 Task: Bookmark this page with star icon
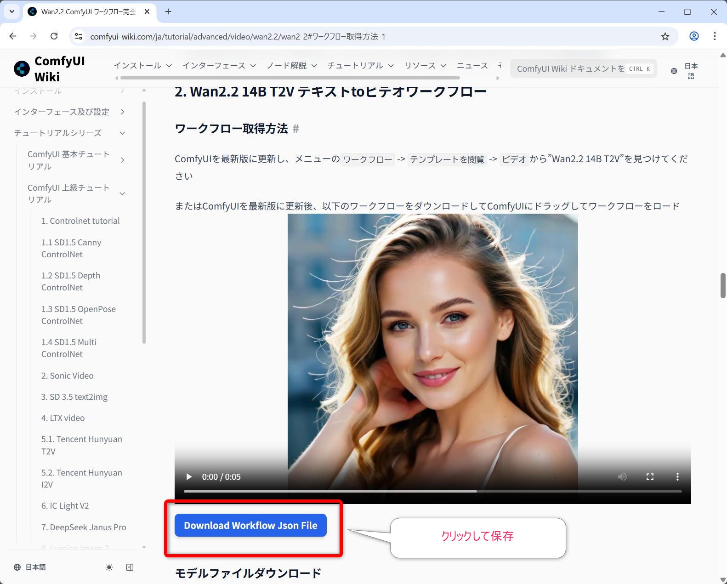click(x=665, y=36)
